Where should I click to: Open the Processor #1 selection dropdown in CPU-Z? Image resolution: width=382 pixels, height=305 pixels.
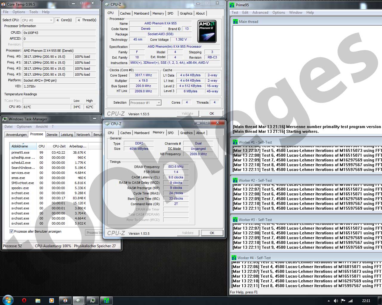coord(145,103)
